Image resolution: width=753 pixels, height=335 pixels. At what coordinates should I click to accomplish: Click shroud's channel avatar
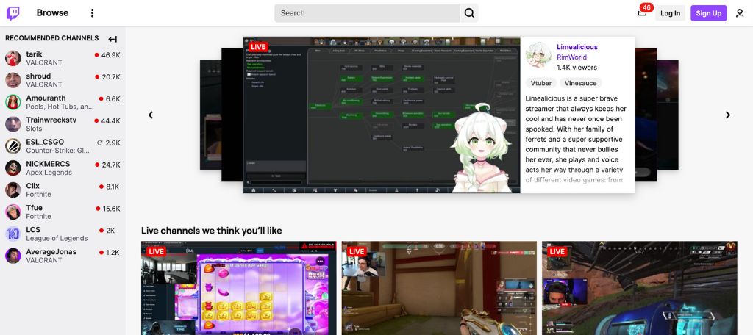pyautogui.click(x=13, y=80)
